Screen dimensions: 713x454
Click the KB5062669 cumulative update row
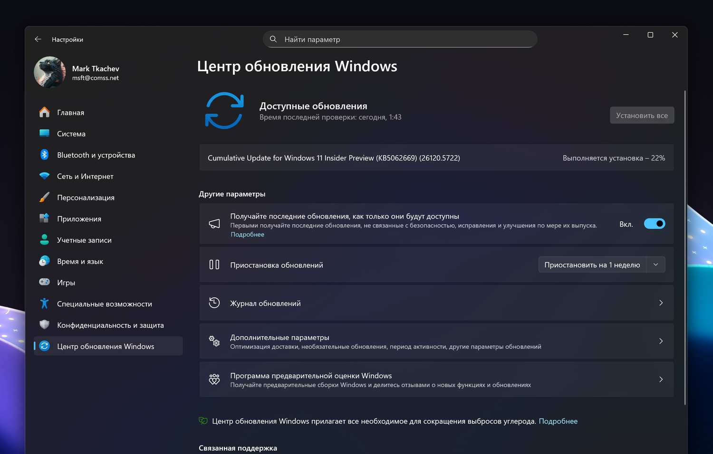pos(436,158)
